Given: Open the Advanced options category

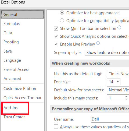Looking at the screenshot, I should coord(12,79).
